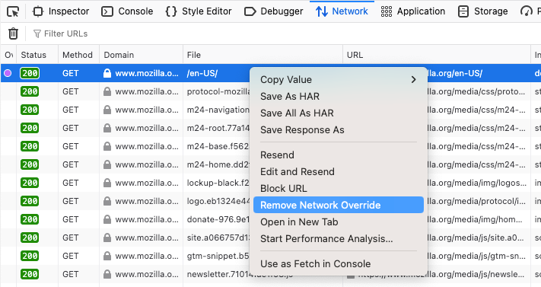
Task: Click lock icon in m24-base row
Action: 107,146
